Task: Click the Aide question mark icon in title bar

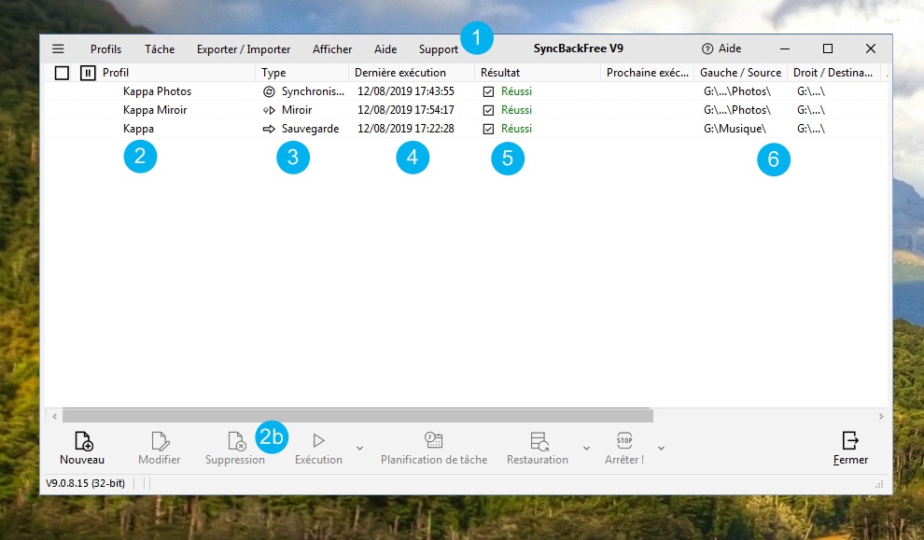Action: [707, 48]
